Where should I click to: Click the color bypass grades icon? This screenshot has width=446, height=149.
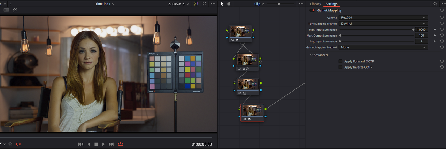[x=195, y=4]
